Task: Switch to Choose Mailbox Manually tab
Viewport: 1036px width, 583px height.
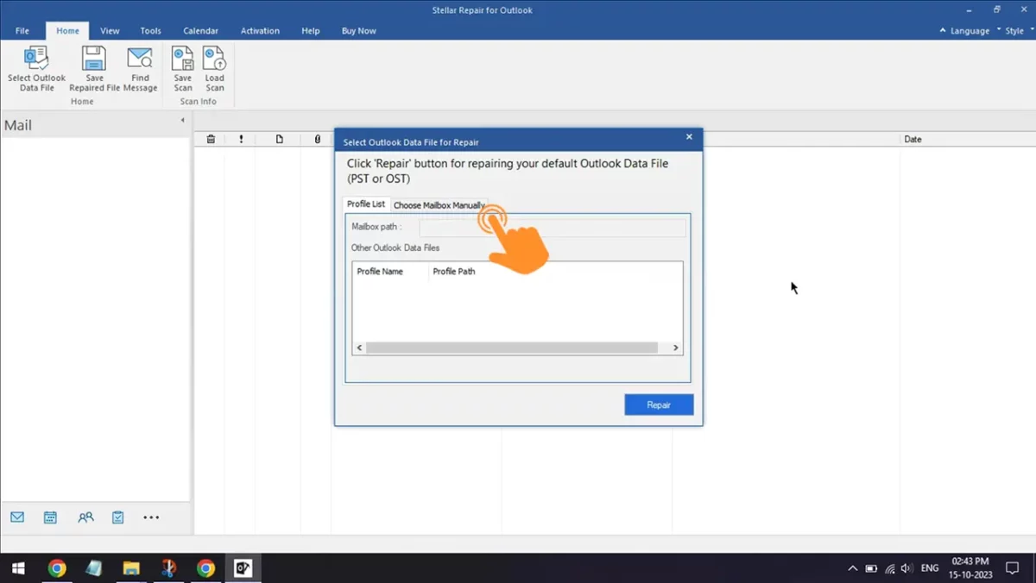Action: pyautogui.click(x=439, y=205)
